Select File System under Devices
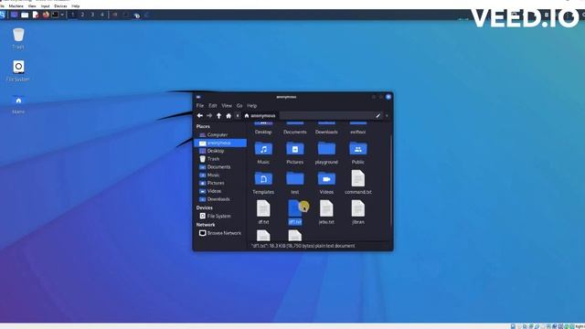 [x=220, y=216]
